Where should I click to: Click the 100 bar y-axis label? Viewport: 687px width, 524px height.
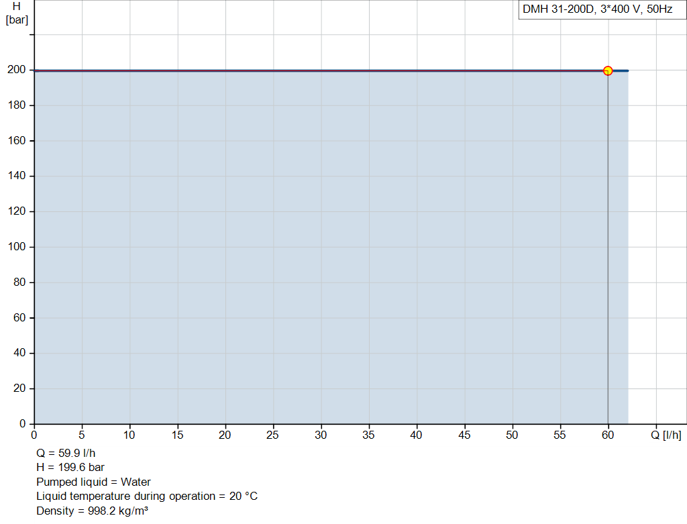click(17, 247)
